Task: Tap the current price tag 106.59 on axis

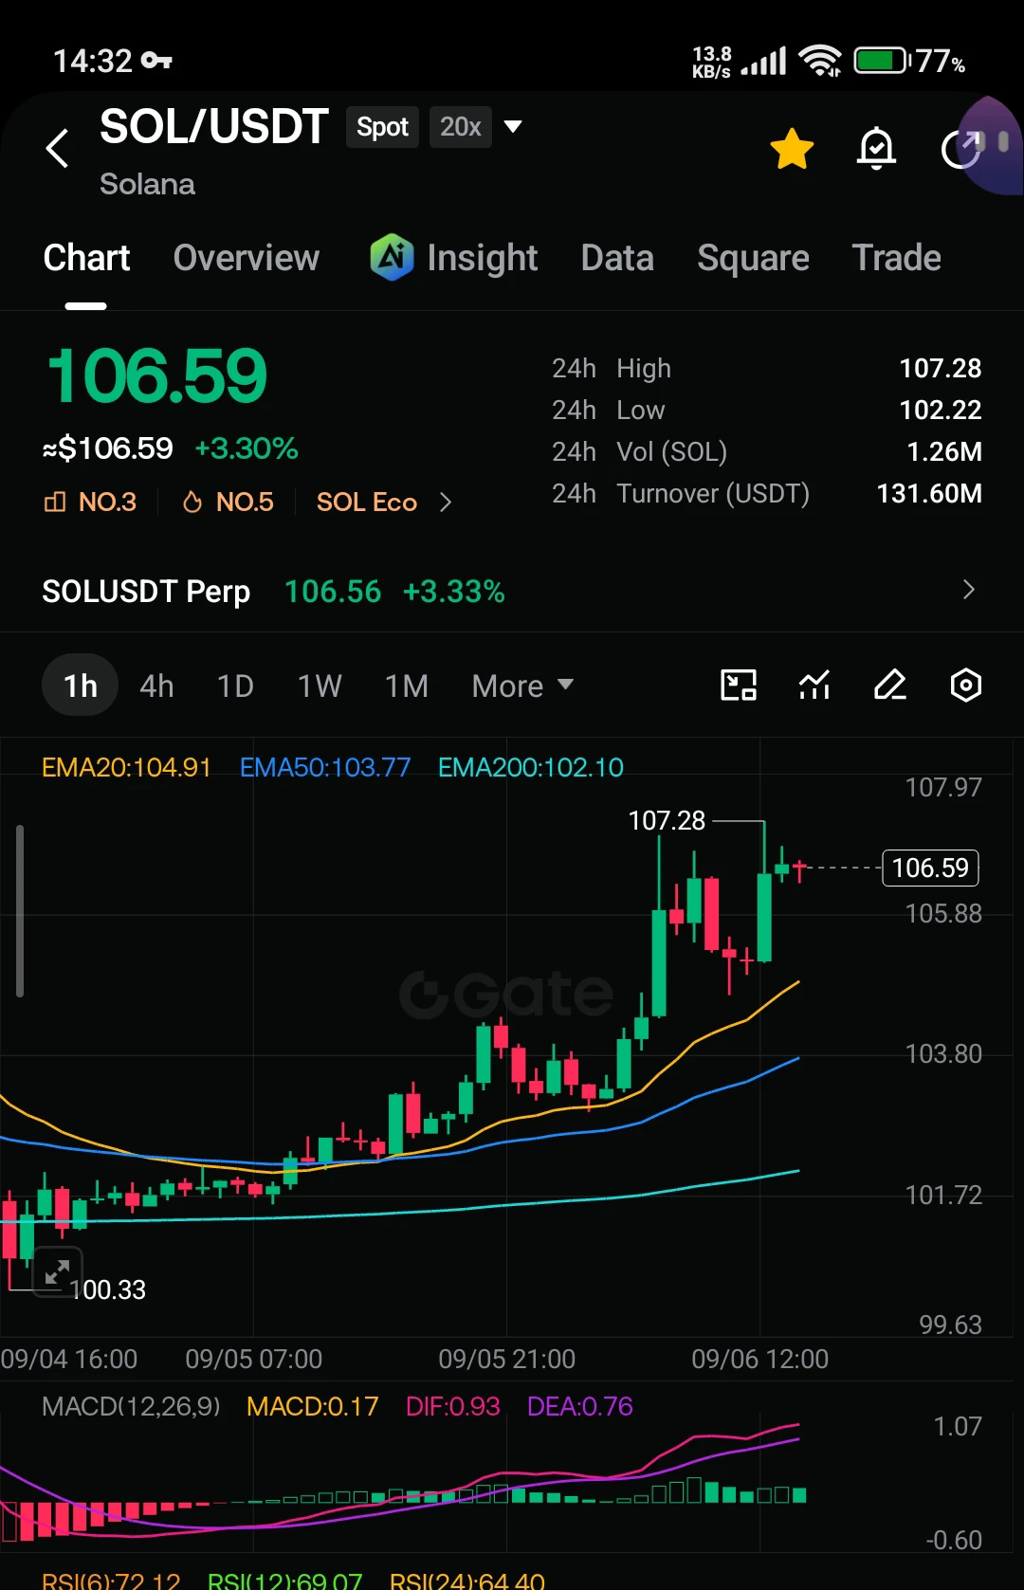Action: click(x=930, y=868)
